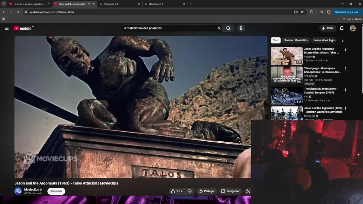The image size is (363, 204).
Task: Go back with browser back arrow
Action: (x=4, y=12)
